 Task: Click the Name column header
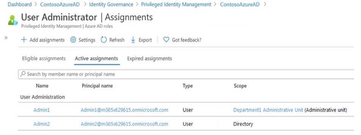(x=42, y=86)
